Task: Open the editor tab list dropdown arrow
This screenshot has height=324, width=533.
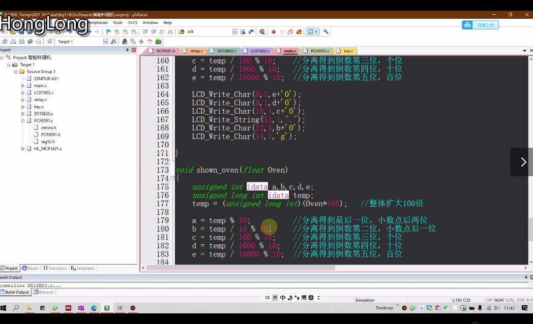Action: pos(524,51)
